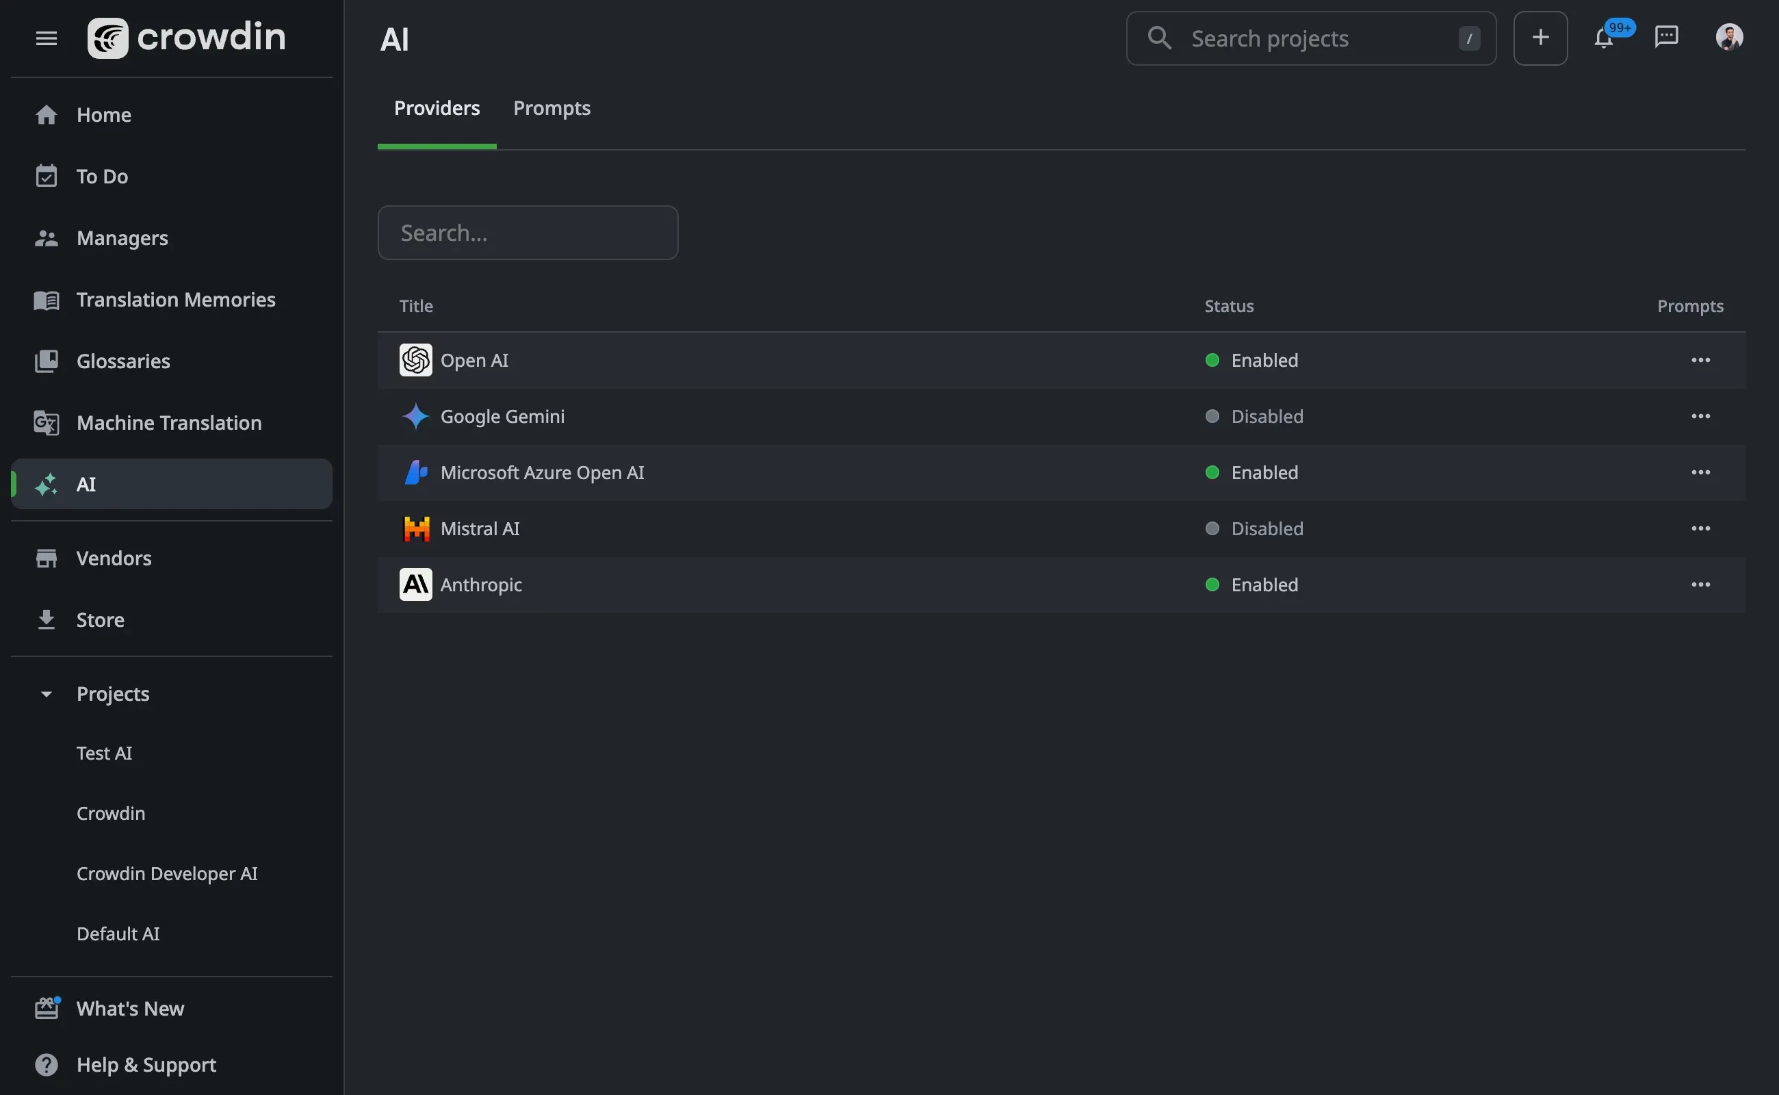Select the Providers tab
This screenshot has height=1095, width=1779.
coord(437,109)
